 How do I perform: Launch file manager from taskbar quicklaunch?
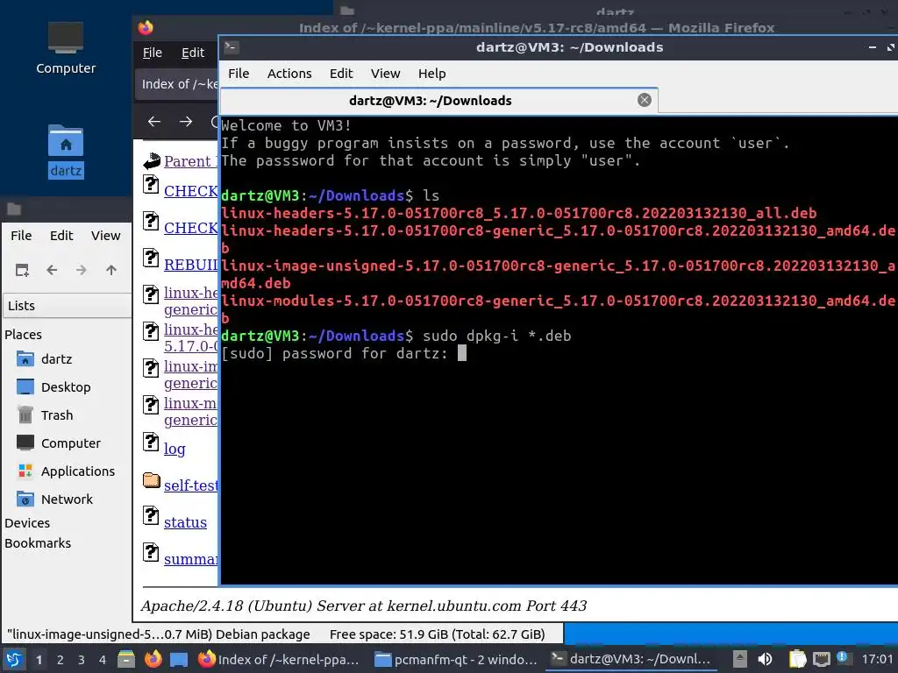[126, 659]
